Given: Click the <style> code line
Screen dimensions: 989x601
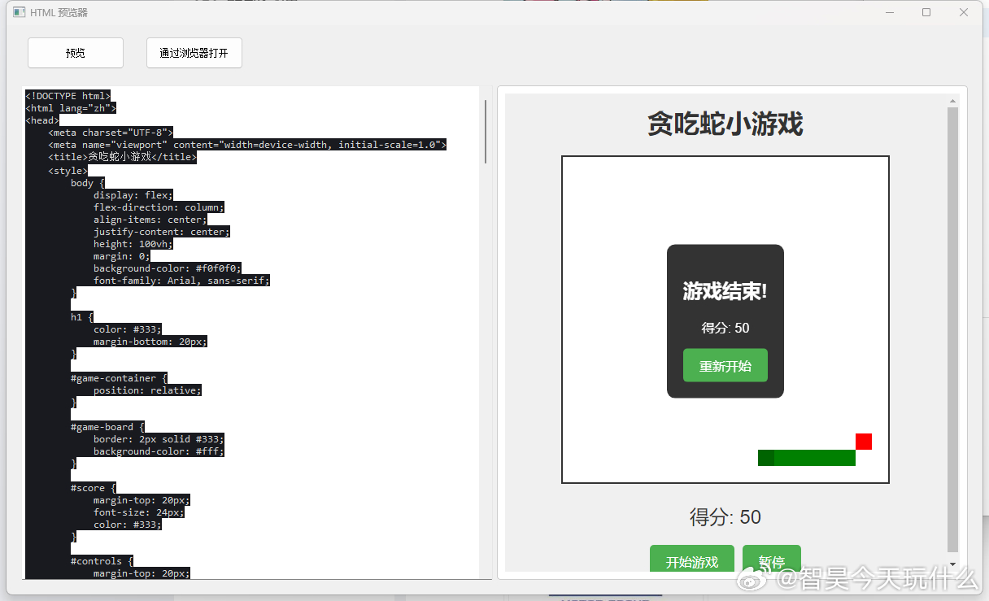Looking at the screenshot, I should pyautogui.click(x=68, y=171).
